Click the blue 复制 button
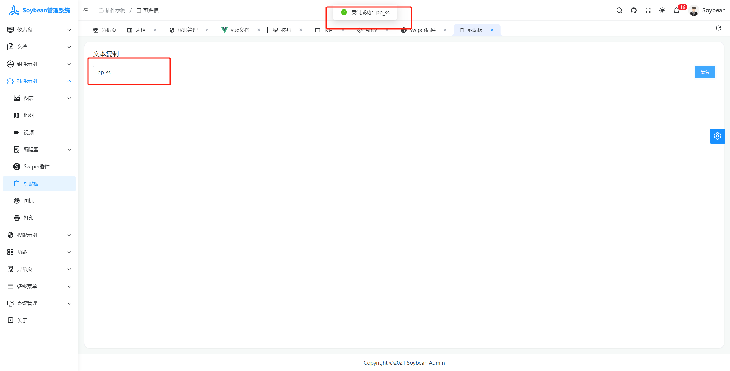The width and height of the screenshot is (730, 371). coord(705,72)
